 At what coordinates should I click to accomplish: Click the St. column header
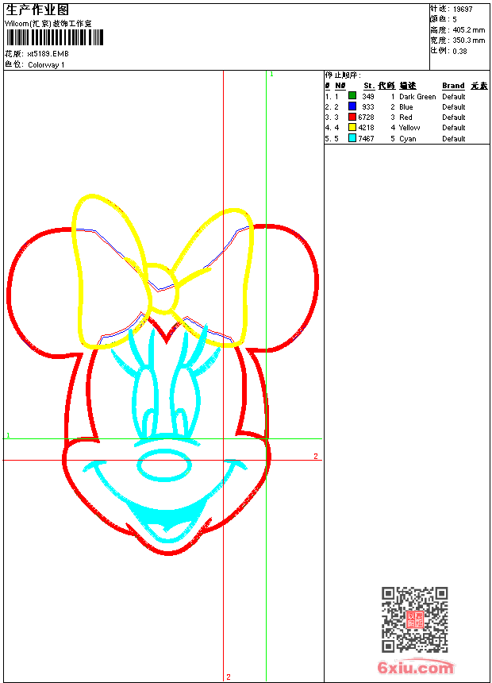click(368, 86)
